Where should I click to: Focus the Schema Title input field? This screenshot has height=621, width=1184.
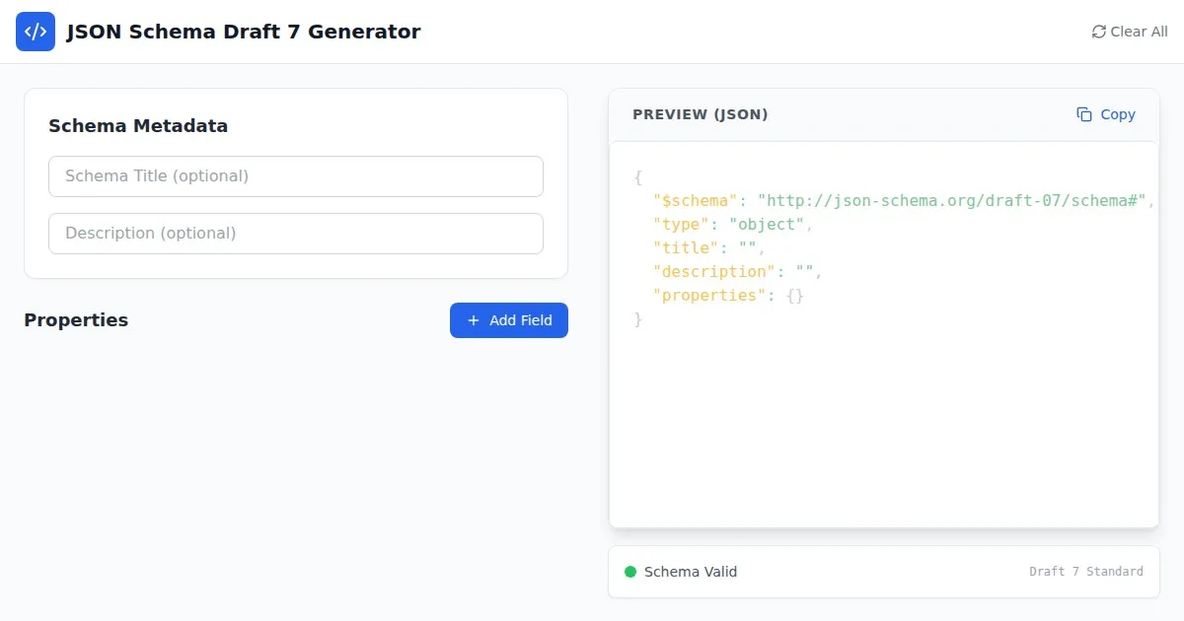click(296, 176)
